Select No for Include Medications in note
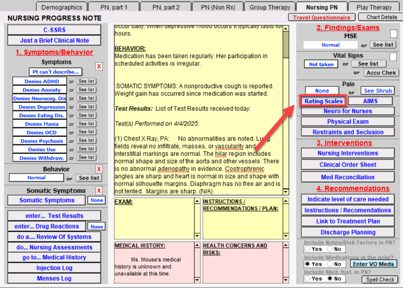 329,264
